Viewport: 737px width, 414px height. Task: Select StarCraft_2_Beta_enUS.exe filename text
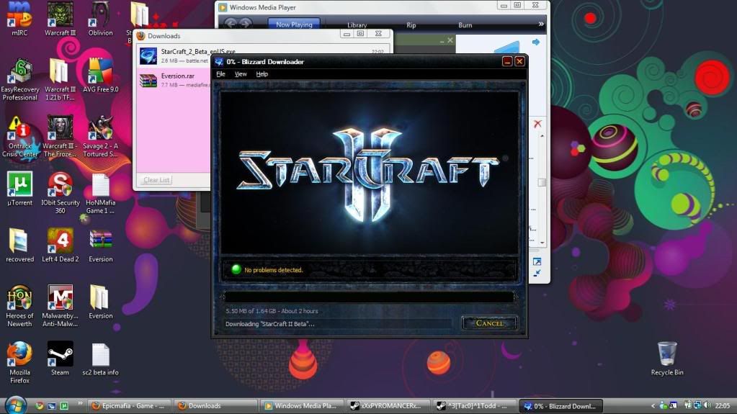[x=198, y=51]
